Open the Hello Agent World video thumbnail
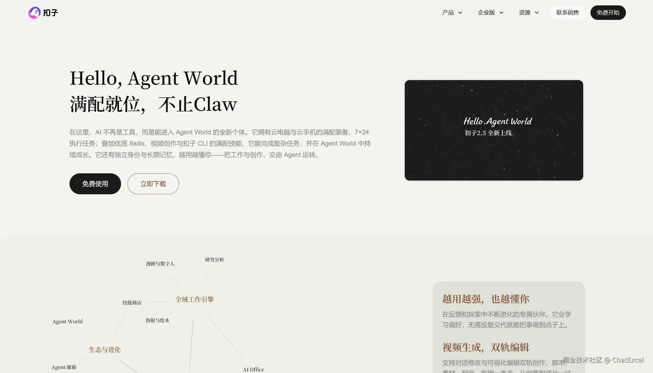 pos(494,130)
